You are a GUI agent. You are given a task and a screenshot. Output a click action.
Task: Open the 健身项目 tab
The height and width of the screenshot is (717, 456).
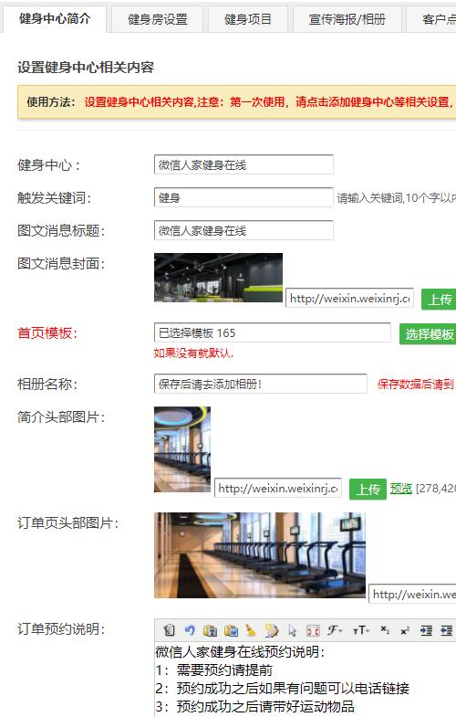(x=248, y=19)
